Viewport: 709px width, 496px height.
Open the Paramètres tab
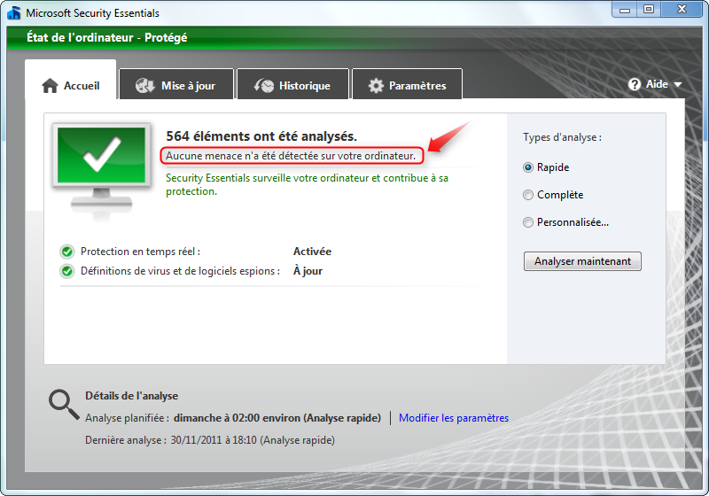407,84
